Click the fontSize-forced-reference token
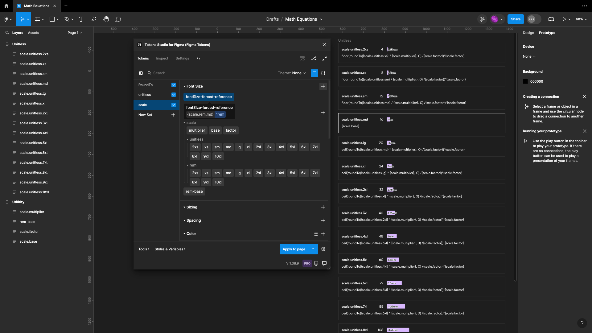The height and width of the screenshot is (333, 592). pyautogui.click(x=209, y=97)
